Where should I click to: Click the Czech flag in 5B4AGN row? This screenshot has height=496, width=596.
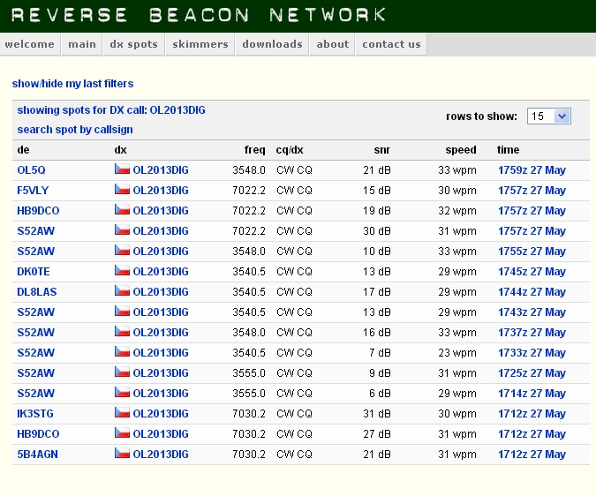(122, 454)
